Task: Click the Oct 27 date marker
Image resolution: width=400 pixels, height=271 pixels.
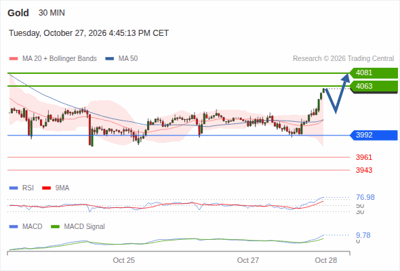Action: coord(248,260)
